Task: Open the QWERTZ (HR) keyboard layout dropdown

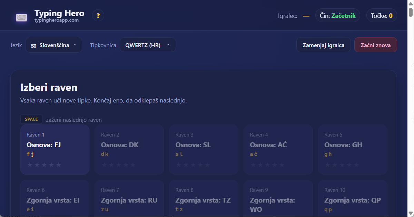Action: (148, 45)
